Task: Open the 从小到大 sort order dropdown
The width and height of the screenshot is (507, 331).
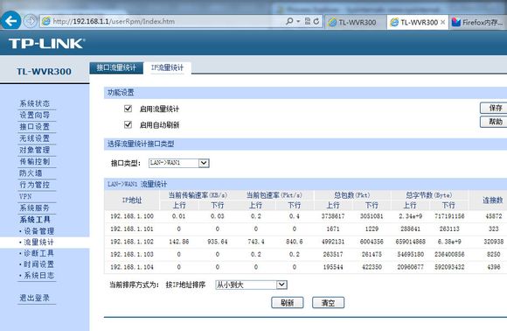Action: click(x=251, y=285)
